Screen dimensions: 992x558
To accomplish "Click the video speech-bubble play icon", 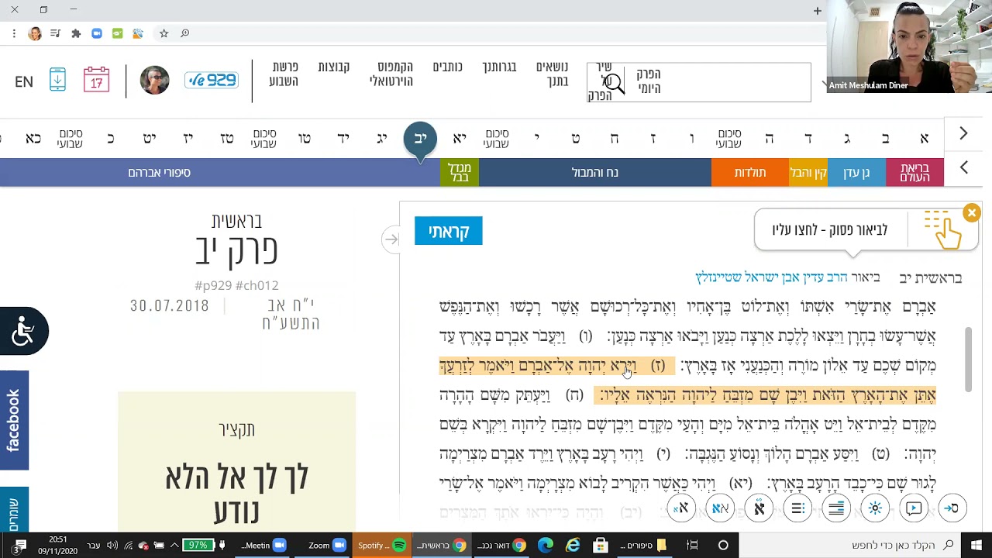I will (914, 508).
